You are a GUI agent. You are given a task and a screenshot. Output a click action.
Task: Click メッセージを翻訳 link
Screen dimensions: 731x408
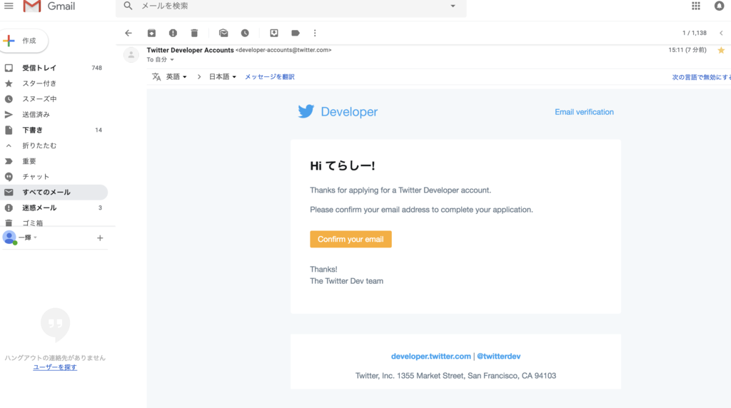click(x=269, y=77)
